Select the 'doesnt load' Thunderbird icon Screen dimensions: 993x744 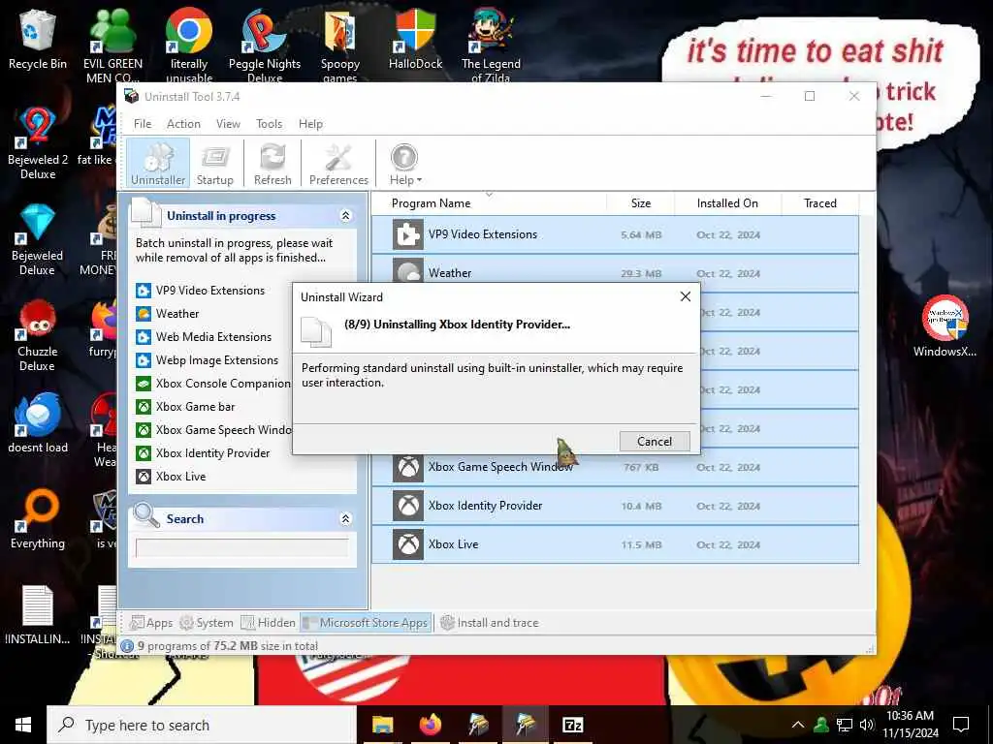click(38, 424)
